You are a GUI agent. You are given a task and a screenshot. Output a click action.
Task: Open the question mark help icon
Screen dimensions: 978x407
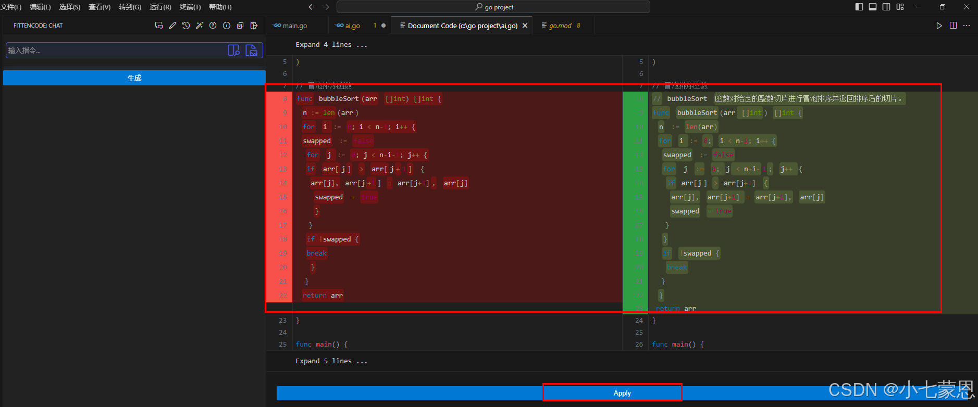point(213,26)
